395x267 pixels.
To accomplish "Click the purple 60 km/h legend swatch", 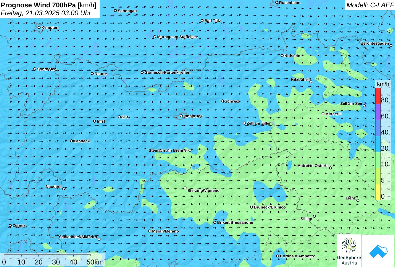I will pyautogui.click(x=378, y=112).
